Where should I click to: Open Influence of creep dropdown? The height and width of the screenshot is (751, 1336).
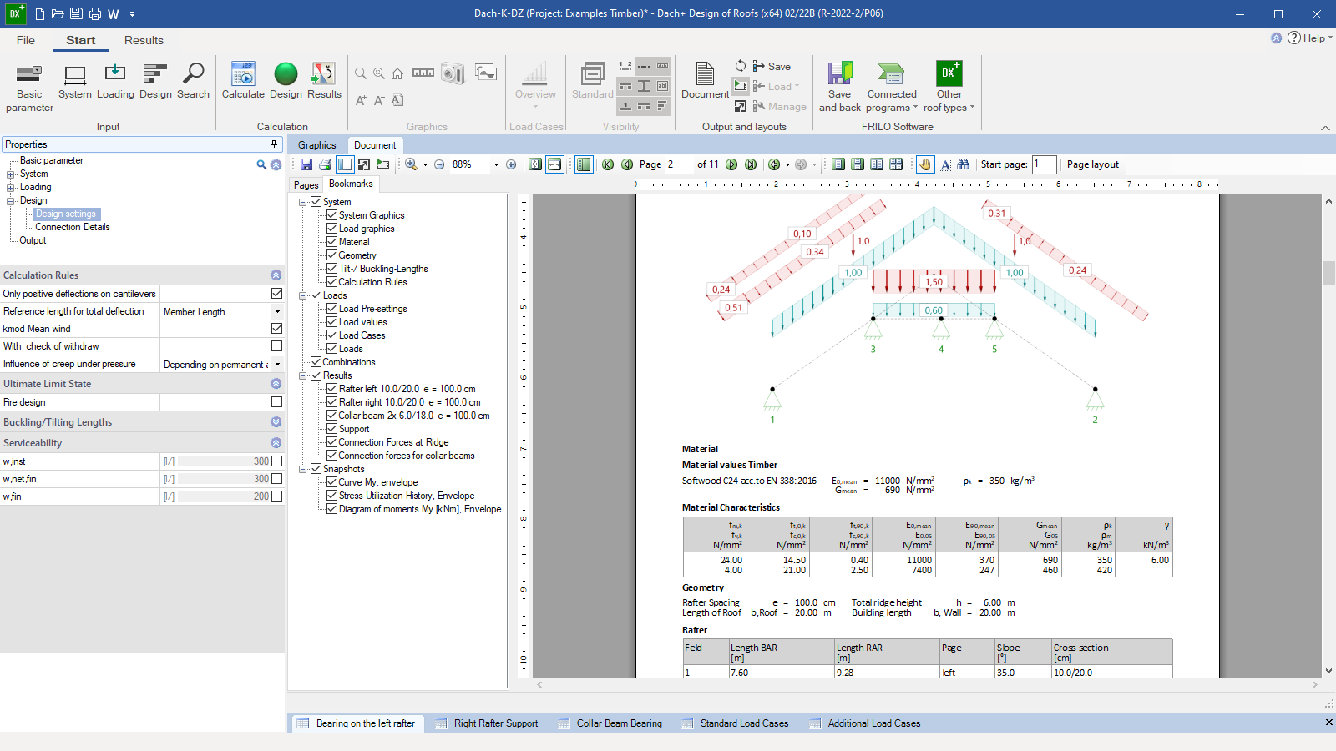277,364
